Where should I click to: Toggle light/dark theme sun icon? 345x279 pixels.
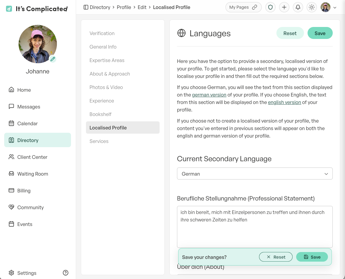click(311, 7)
